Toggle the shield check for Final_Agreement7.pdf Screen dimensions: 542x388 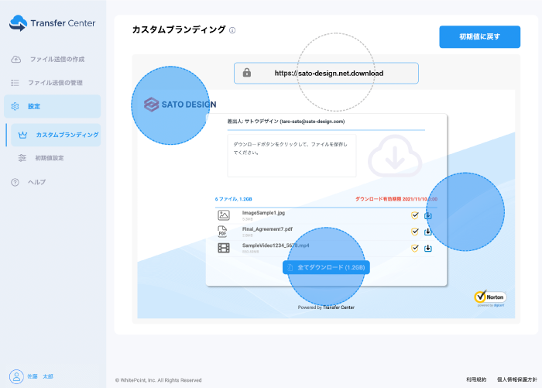coord(415,232)
